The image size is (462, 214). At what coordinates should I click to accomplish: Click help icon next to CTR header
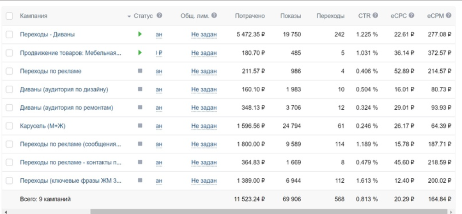(x=375, y=16)
